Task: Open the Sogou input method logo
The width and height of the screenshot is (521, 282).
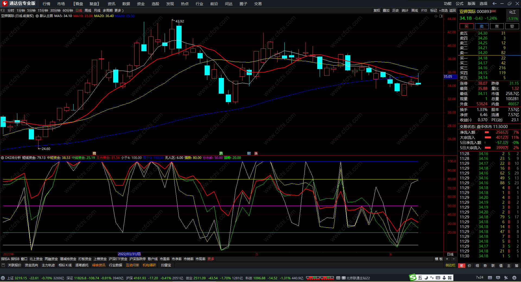Action: pyautogui.click(x=413, y=277)
